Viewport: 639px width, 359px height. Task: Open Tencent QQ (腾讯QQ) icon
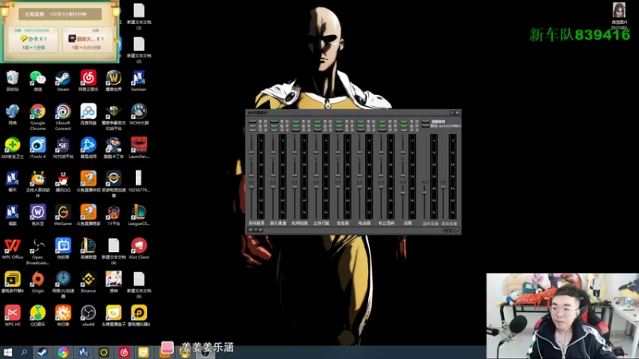pos(63,181)
